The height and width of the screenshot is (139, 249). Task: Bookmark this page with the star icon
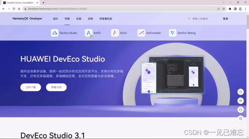(x=224, y=9)
